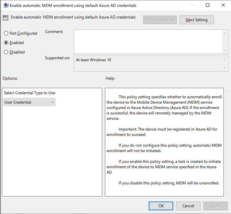This screenshot has height=214, width=231.
Task: Click inside the Comment text box
Action: click(148, 41)
